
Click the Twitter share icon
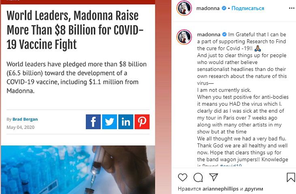click(109, 122)
